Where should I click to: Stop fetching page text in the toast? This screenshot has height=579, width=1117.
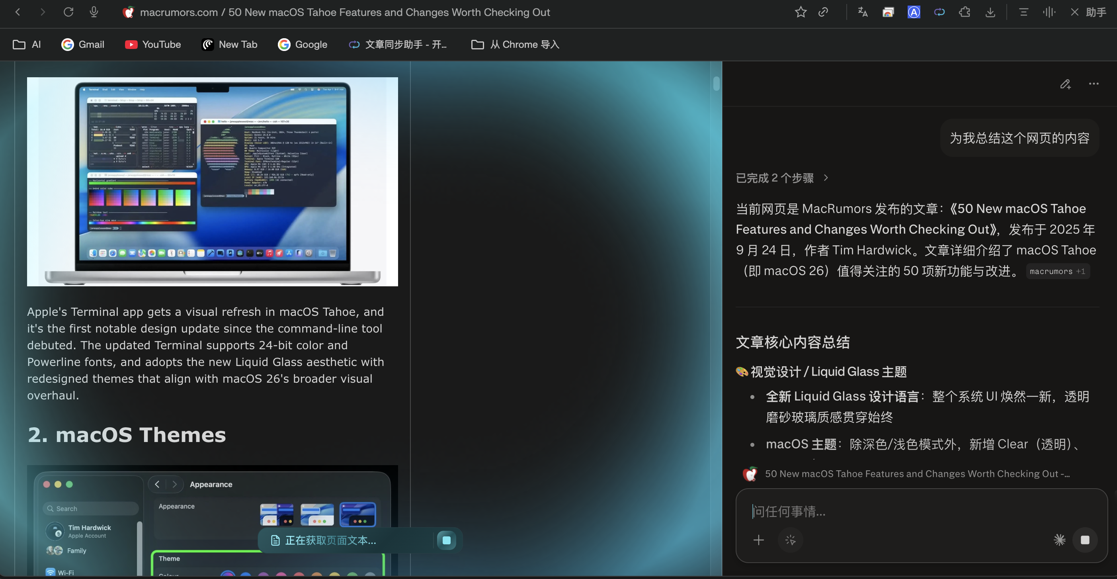tap(446, 540)
